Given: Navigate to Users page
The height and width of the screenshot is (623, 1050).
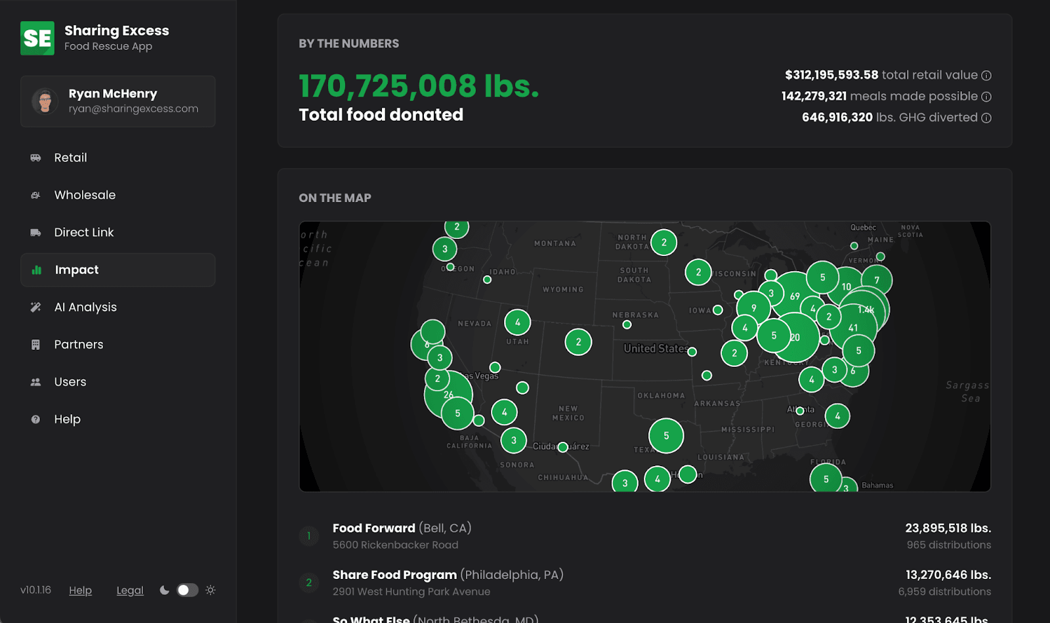Looking at the screenshot, I should 70,382.
